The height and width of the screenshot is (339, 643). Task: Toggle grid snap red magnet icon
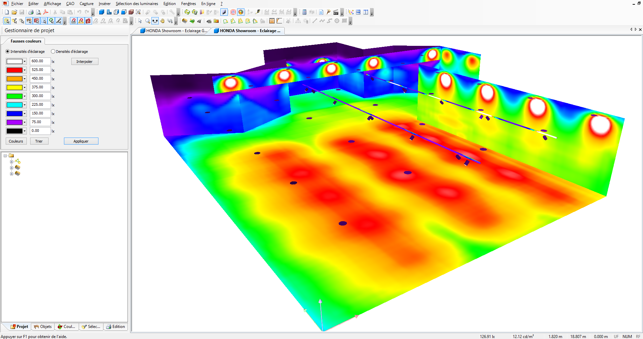(x=73, y=21)
